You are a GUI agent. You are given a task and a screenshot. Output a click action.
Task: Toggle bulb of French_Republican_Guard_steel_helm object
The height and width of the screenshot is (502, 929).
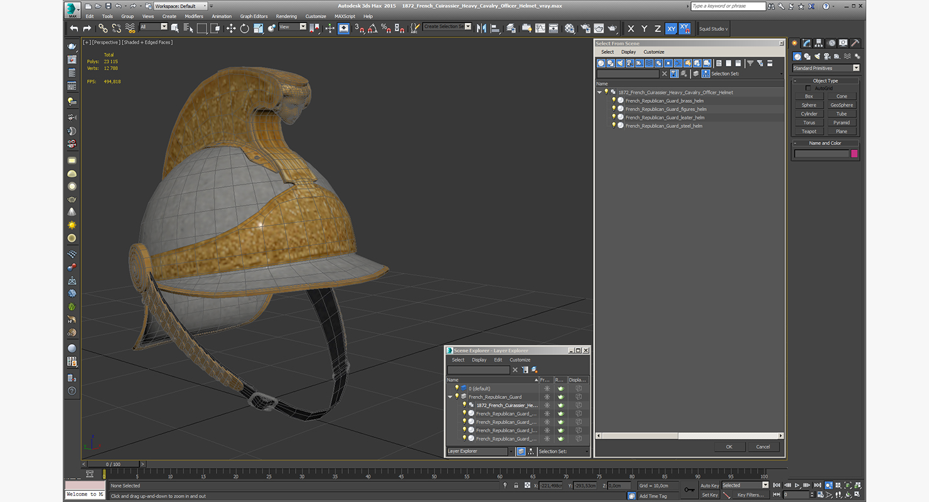(x=614, y=125)
